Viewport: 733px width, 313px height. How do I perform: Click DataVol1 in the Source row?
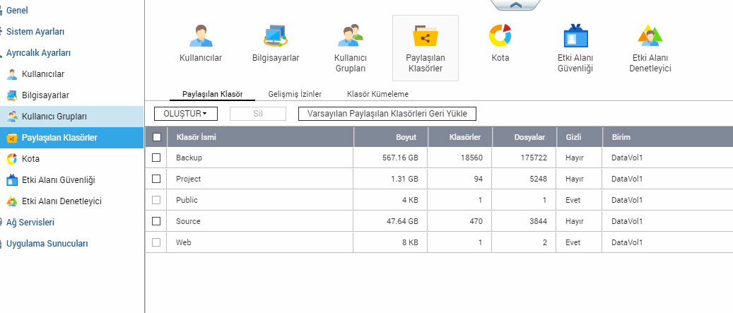(x=628, y=221)
